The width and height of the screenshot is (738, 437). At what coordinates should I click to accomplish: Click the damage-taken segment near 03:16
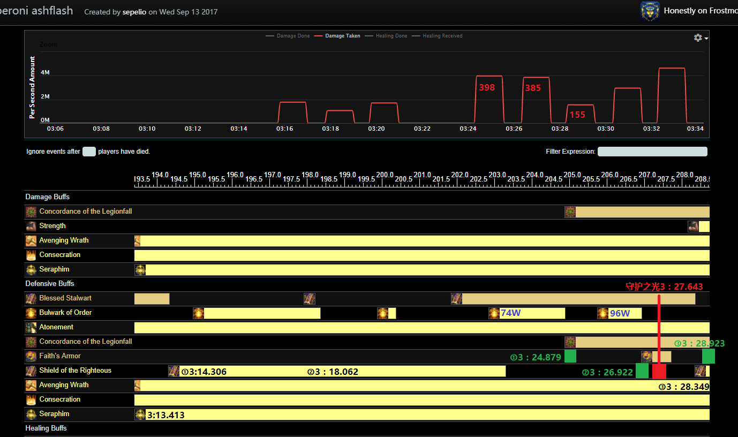(x=292, y=102)
